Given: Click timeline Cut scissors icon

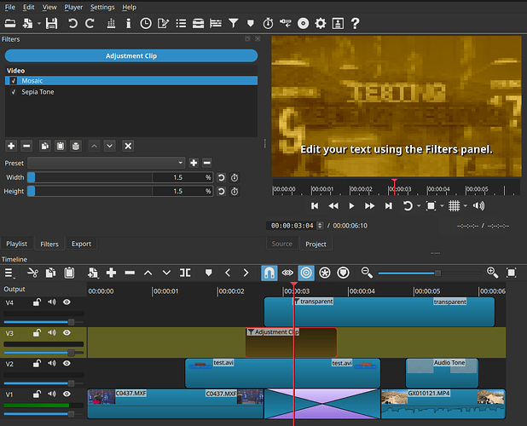Looking at the screenshot, I should pos(32,273).
